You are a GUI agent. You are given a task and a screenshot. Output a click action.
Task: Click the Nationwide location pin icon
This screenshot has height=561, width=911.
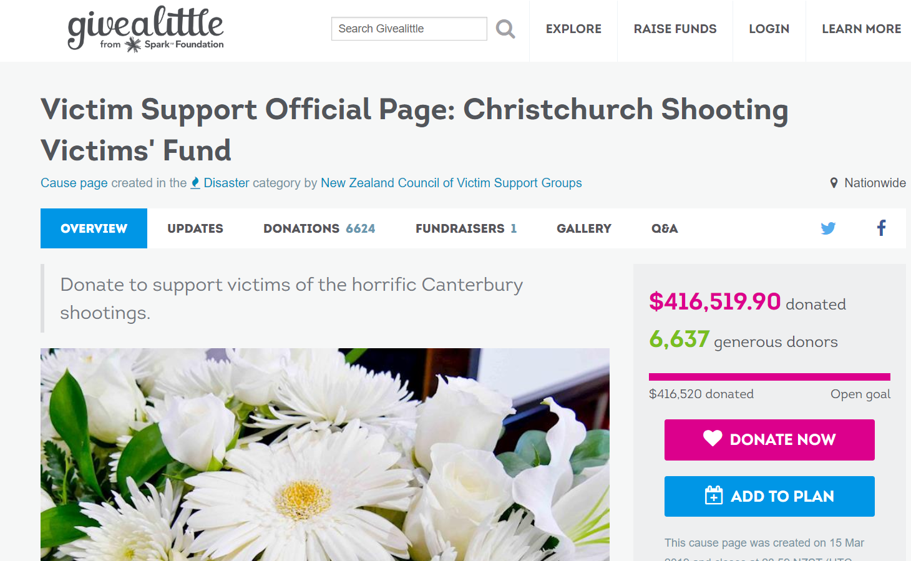coord(834,183)
